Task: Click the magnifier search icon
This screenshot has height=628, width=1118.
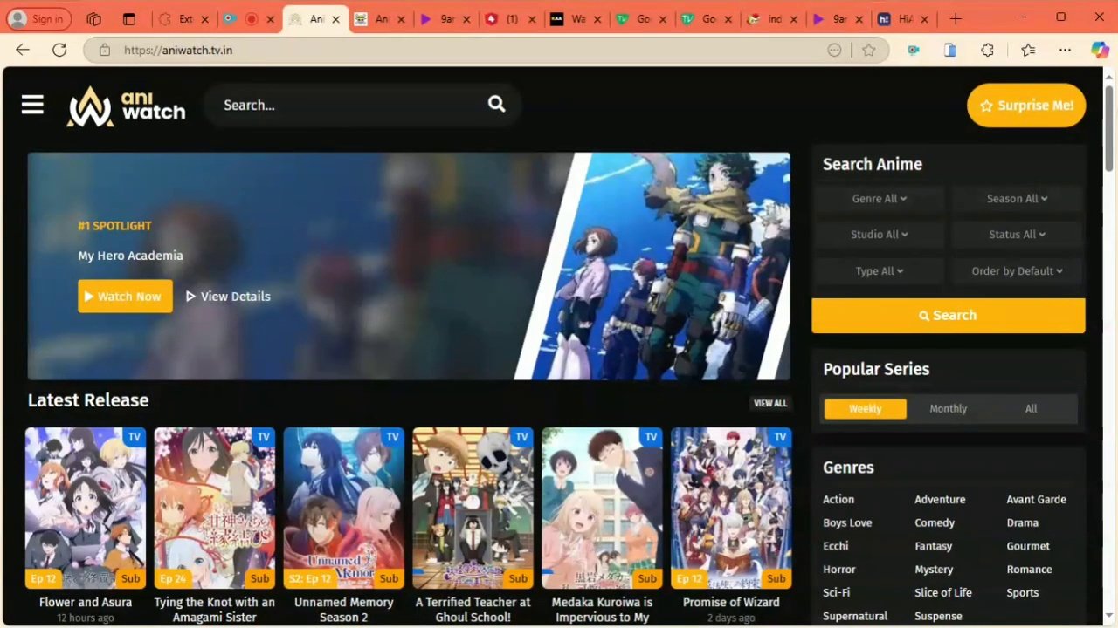Action: [496, 105]
